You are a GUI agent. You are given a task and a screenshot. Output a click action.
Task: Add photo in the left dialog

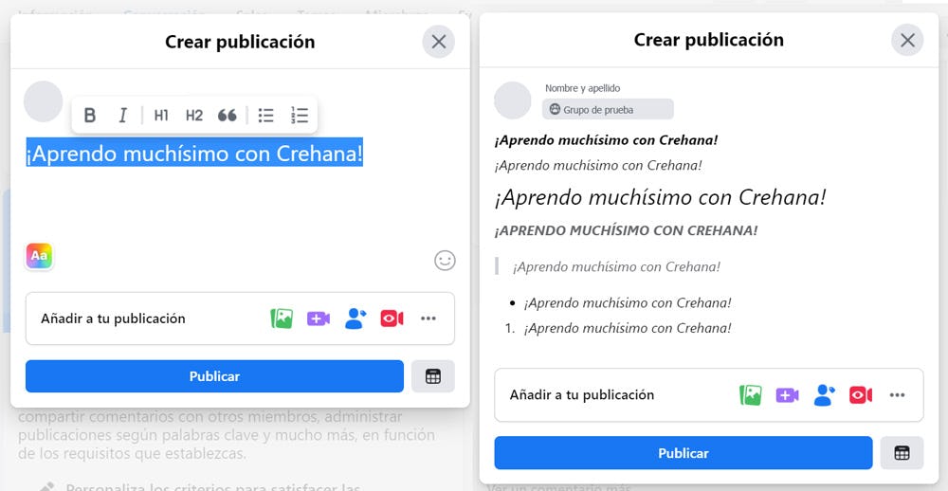(x=282, y=318)
